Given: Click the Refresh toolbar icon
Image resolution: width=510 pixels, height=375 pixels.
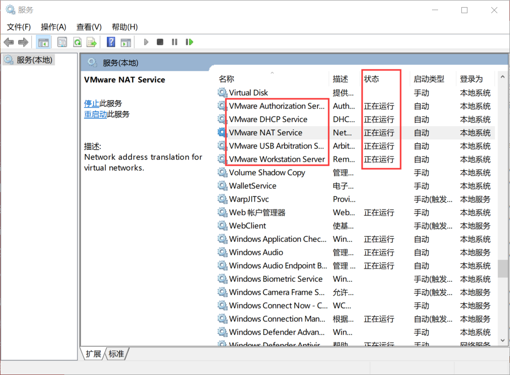Looking at the screenshot, I should [77, 42].
